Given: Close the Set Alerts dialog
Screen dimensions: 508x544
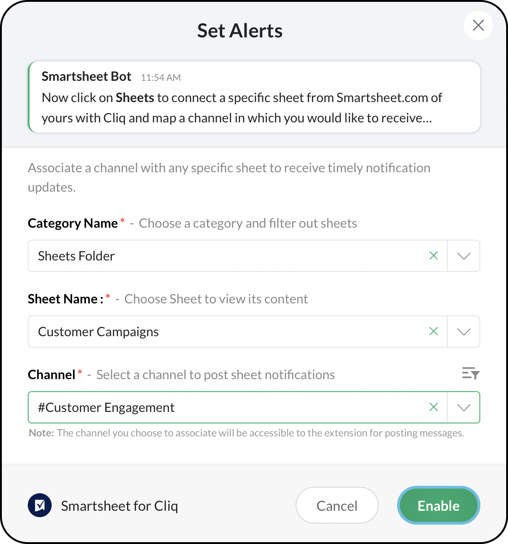Looking at the screenshot, I should click(x=478, y=25).
